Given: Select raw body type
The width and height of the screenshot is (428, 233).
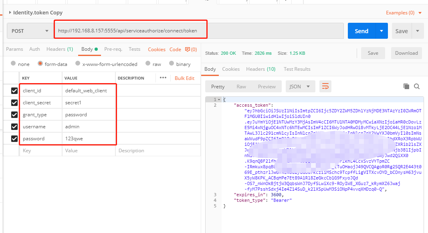Looking at the screenshot, I should point(148,64).
